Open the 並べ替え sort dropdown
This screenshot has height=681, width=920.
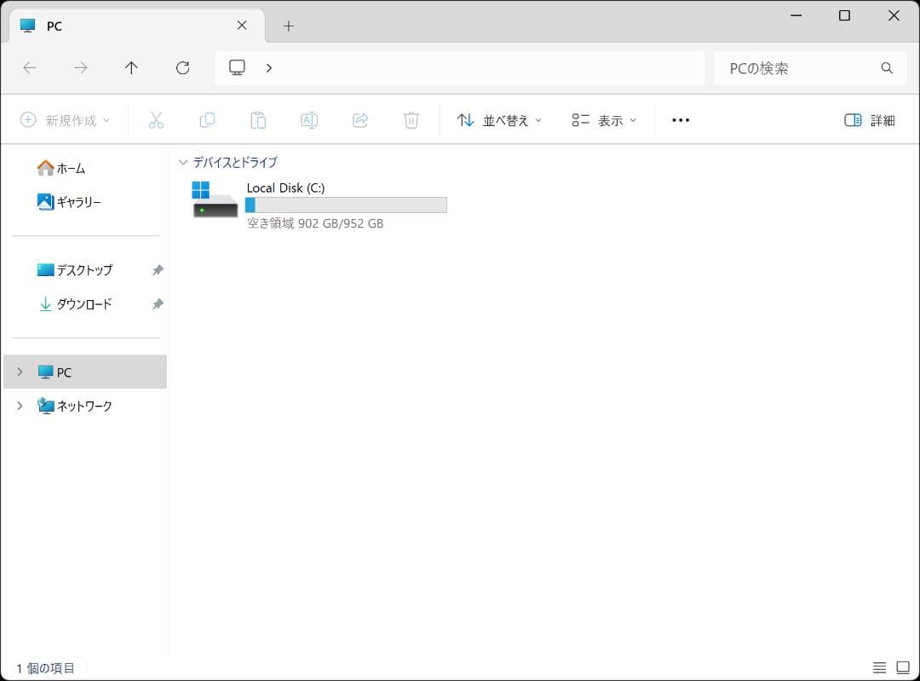pyautogui.click(x=499, y=120)
